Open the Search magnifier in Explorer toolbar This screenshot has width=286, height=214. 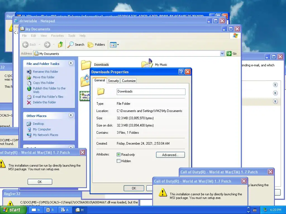point(70,45)
